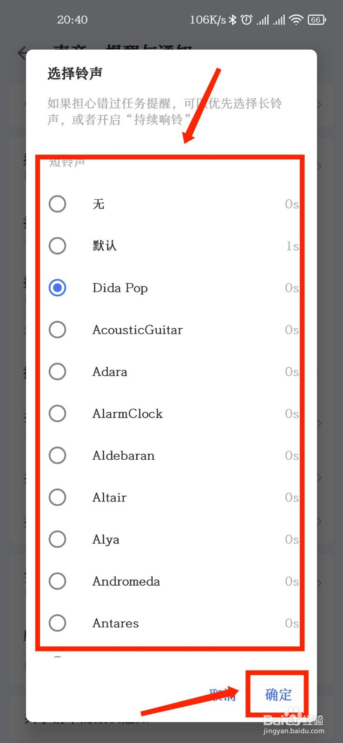Tap the AcousticGuitar ringtone label

pyautogui.click(x=138, y=330)
